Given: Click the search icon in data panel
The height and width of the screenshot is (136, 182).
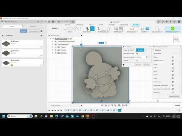Looking at the screenshot, I should [41, 36].
